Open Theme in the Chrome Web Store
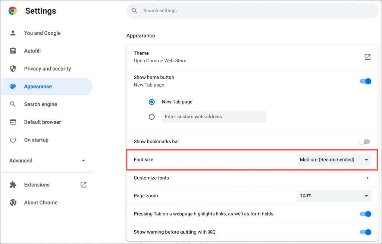The width and height of the screenshot is (382, 244). 367,57
